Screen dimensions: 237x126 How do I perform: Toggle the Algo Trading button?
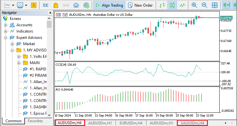(x=109, y=5)
